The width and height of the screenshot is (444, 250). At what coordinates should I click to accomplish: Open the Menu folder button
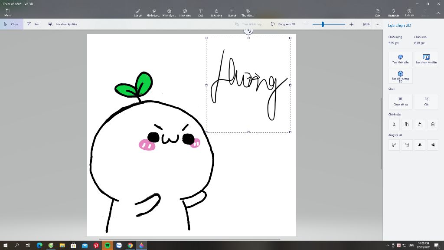[x=8, y=13]
